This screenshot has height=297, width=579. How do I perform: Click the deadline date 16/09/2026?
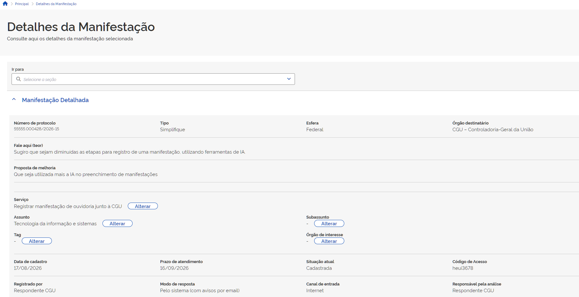174,268
